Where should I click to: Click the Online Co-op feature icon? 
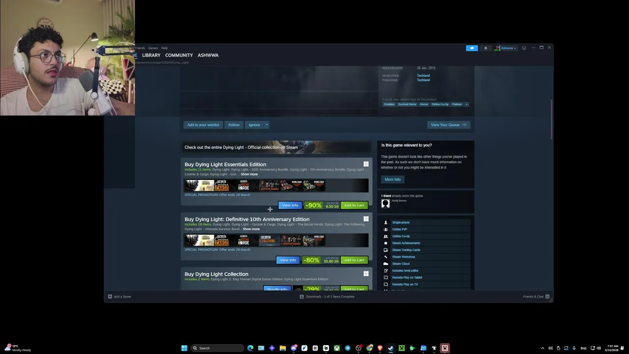(385, 236)
